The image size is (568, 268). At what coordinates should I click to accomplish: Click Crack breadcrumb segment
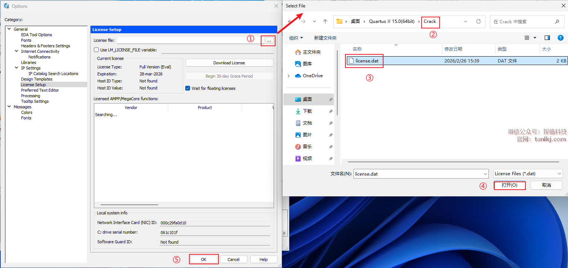point(430,21)
